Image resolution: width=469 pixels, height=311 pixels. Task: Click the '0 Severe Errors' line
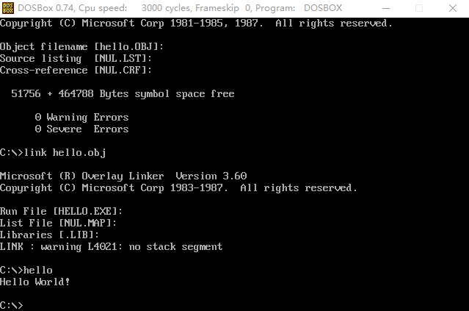coord(81,129)
